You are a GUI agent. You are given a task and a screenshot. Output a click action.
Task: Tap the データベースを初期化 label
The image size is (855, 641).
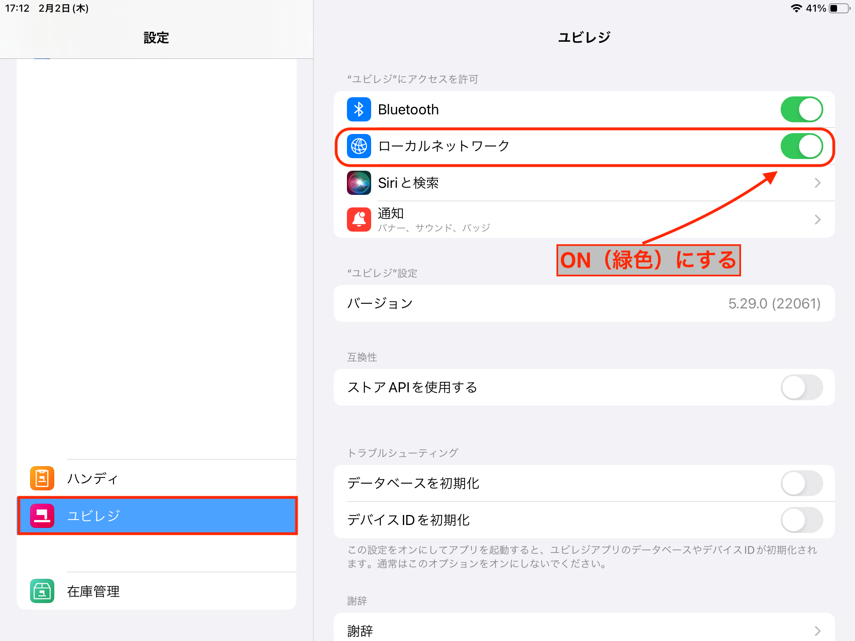point(413,483)
